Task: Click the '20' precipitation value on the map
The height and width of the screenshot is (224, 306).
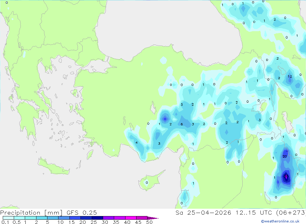Action: (285, 156)
